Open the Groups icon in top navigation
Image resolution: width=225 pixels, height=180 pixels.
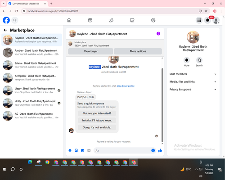pos(153,20)
